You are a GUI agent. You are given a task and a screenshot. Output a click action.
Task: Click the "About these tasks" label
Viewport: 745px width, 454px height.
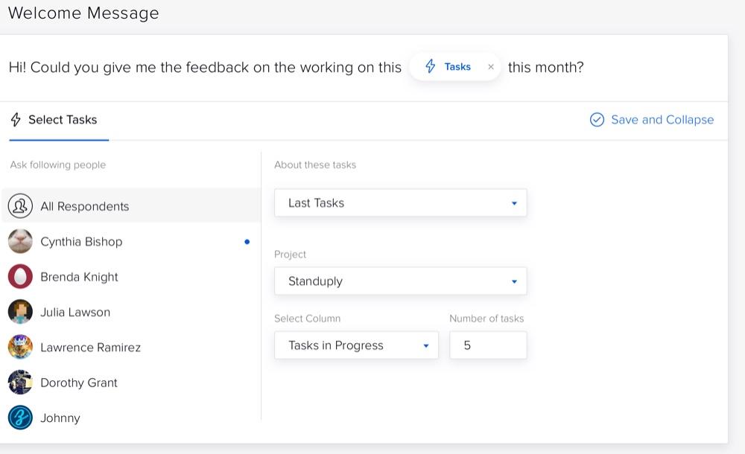[x=315, y=164]
